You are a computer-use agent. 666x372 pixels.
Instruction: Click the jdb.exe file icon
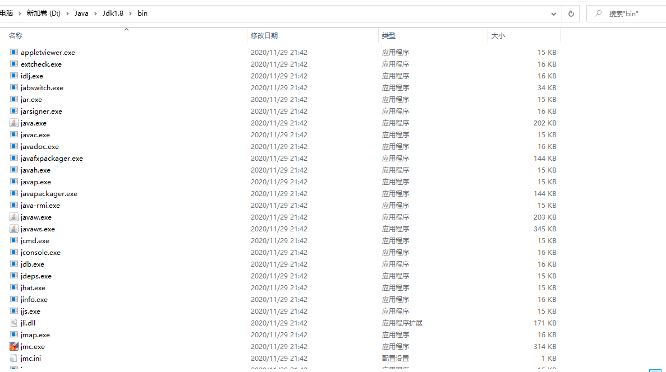coord(13,264)
